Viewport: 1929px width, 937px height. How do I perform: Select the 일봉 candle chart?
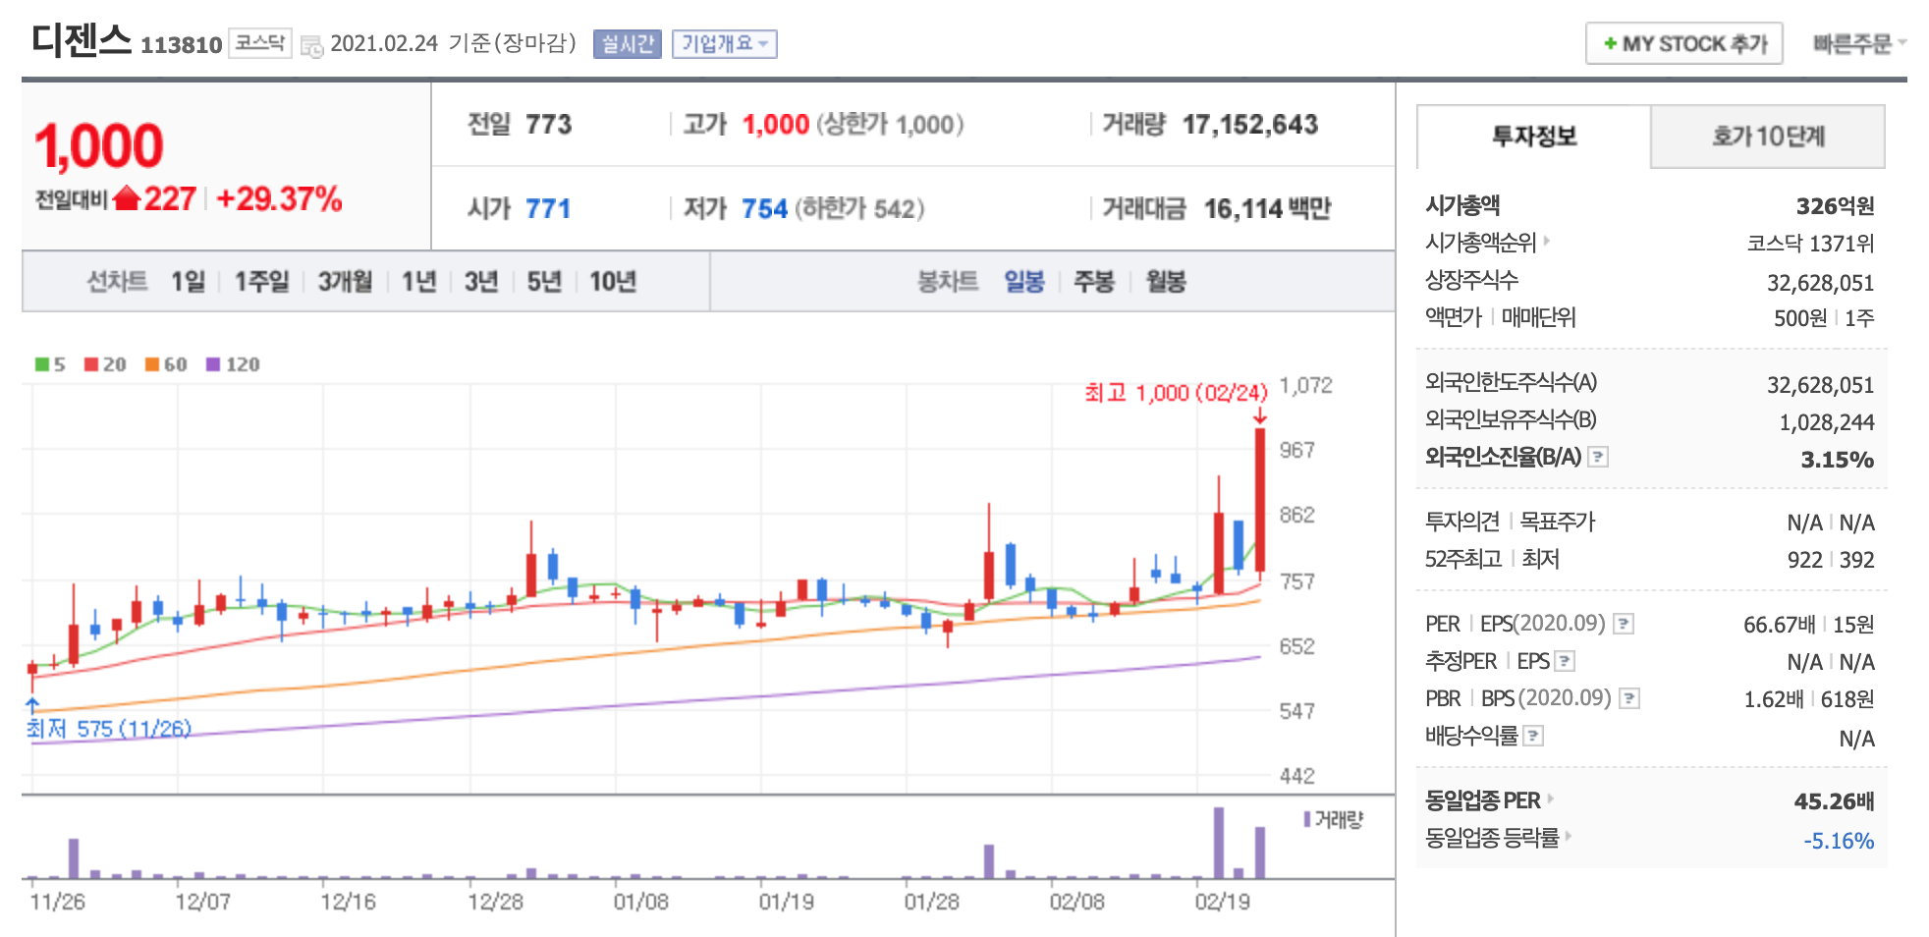tap(1024, 282)
